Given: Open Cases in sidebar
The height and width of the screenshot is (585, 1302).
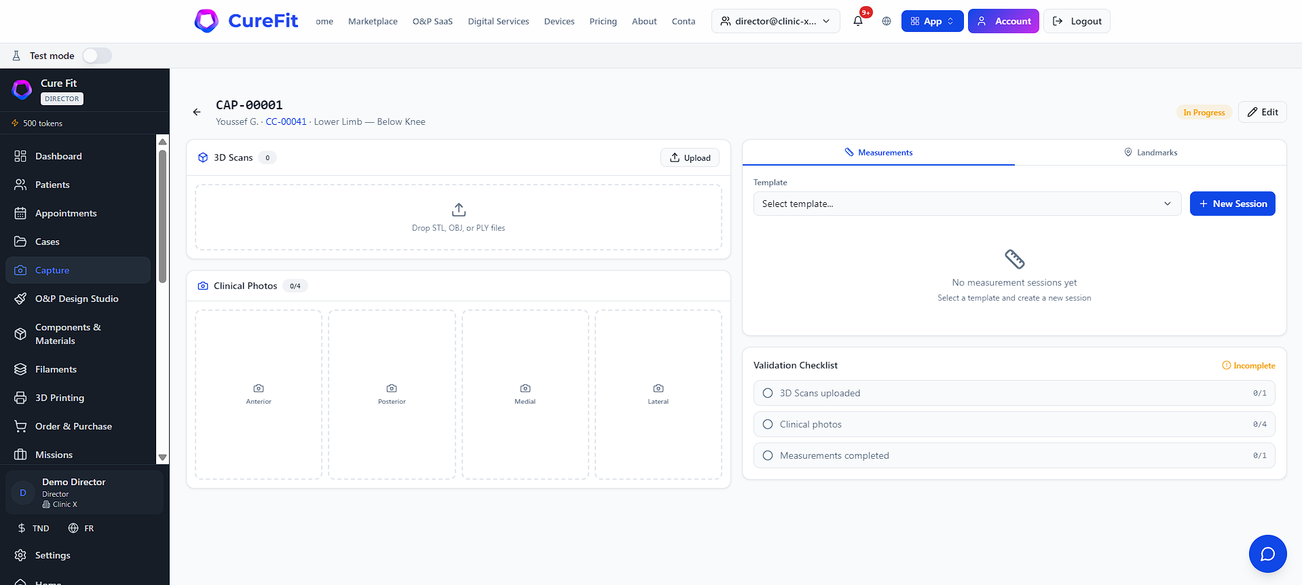Looking at the screenshot, I should (x=78, y=242).
